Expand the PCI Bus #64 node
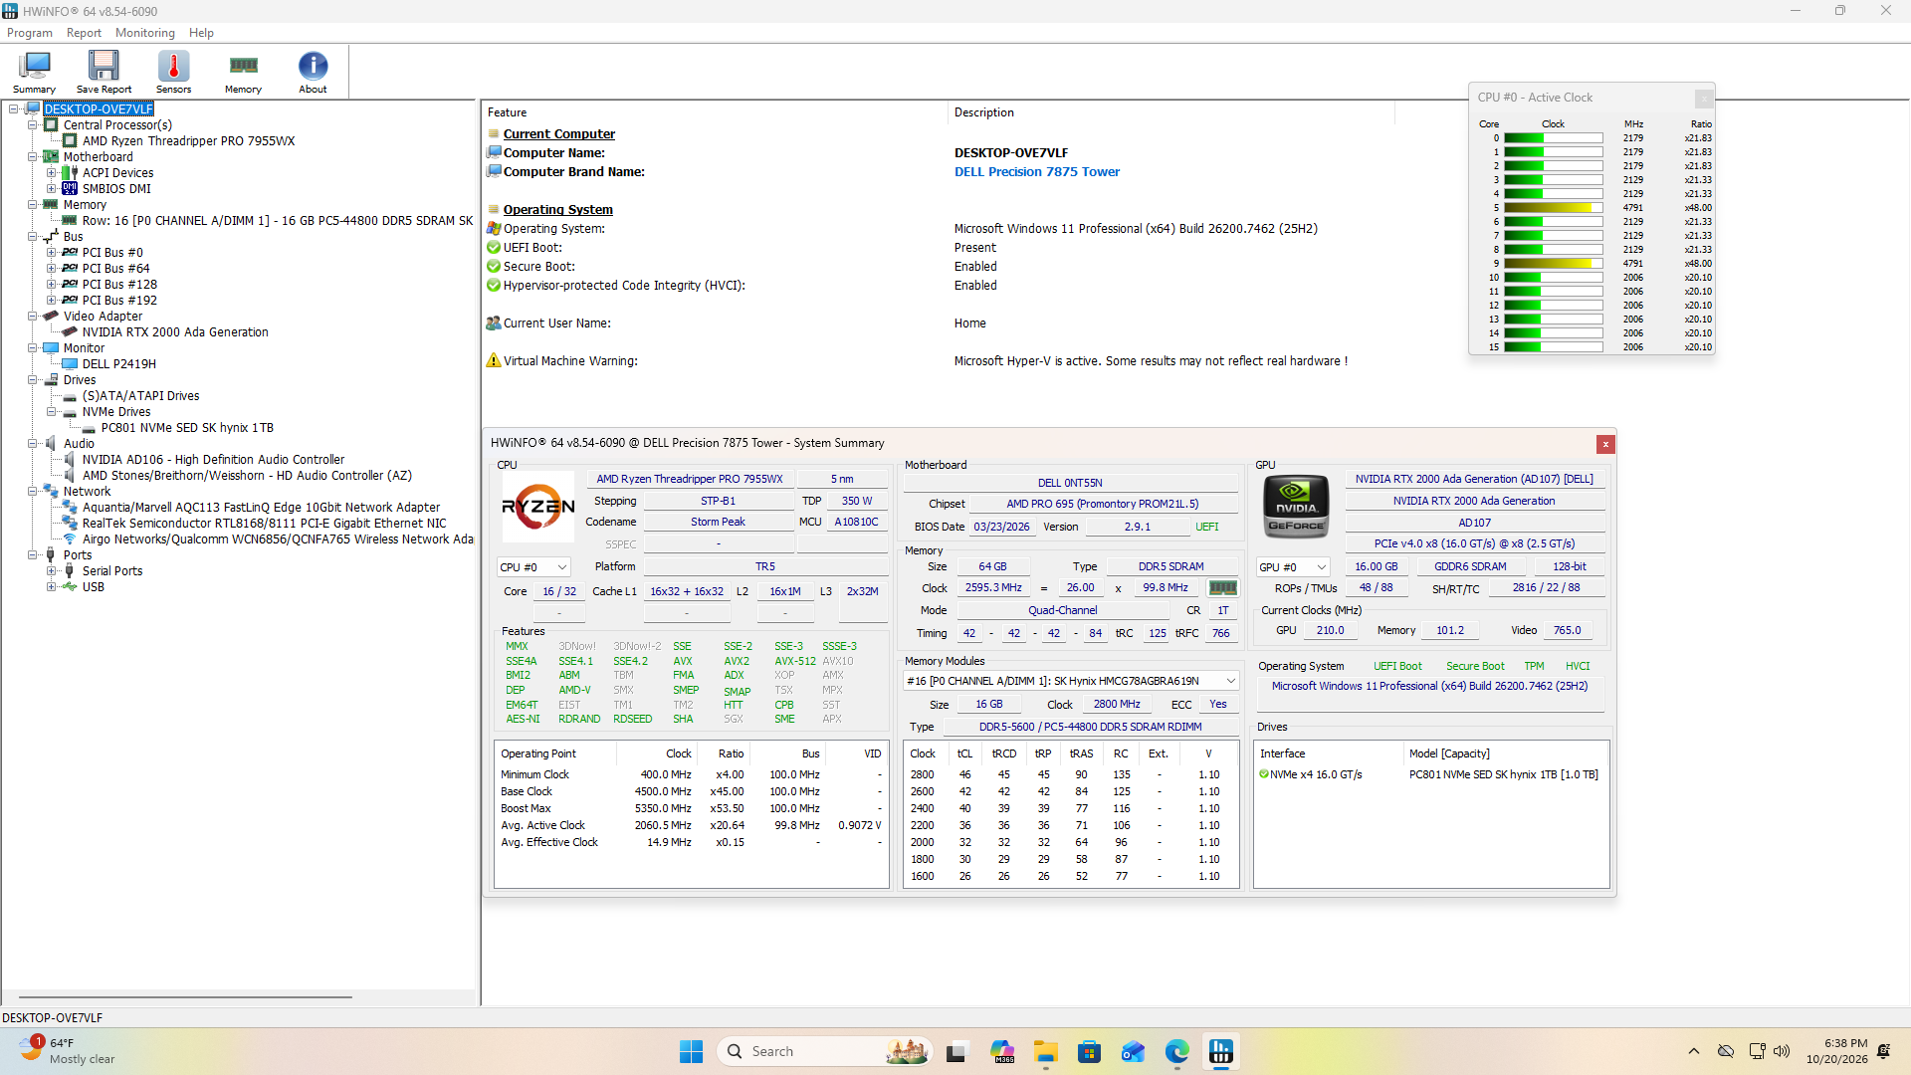 pyautogui.click(x=52, y=269)
